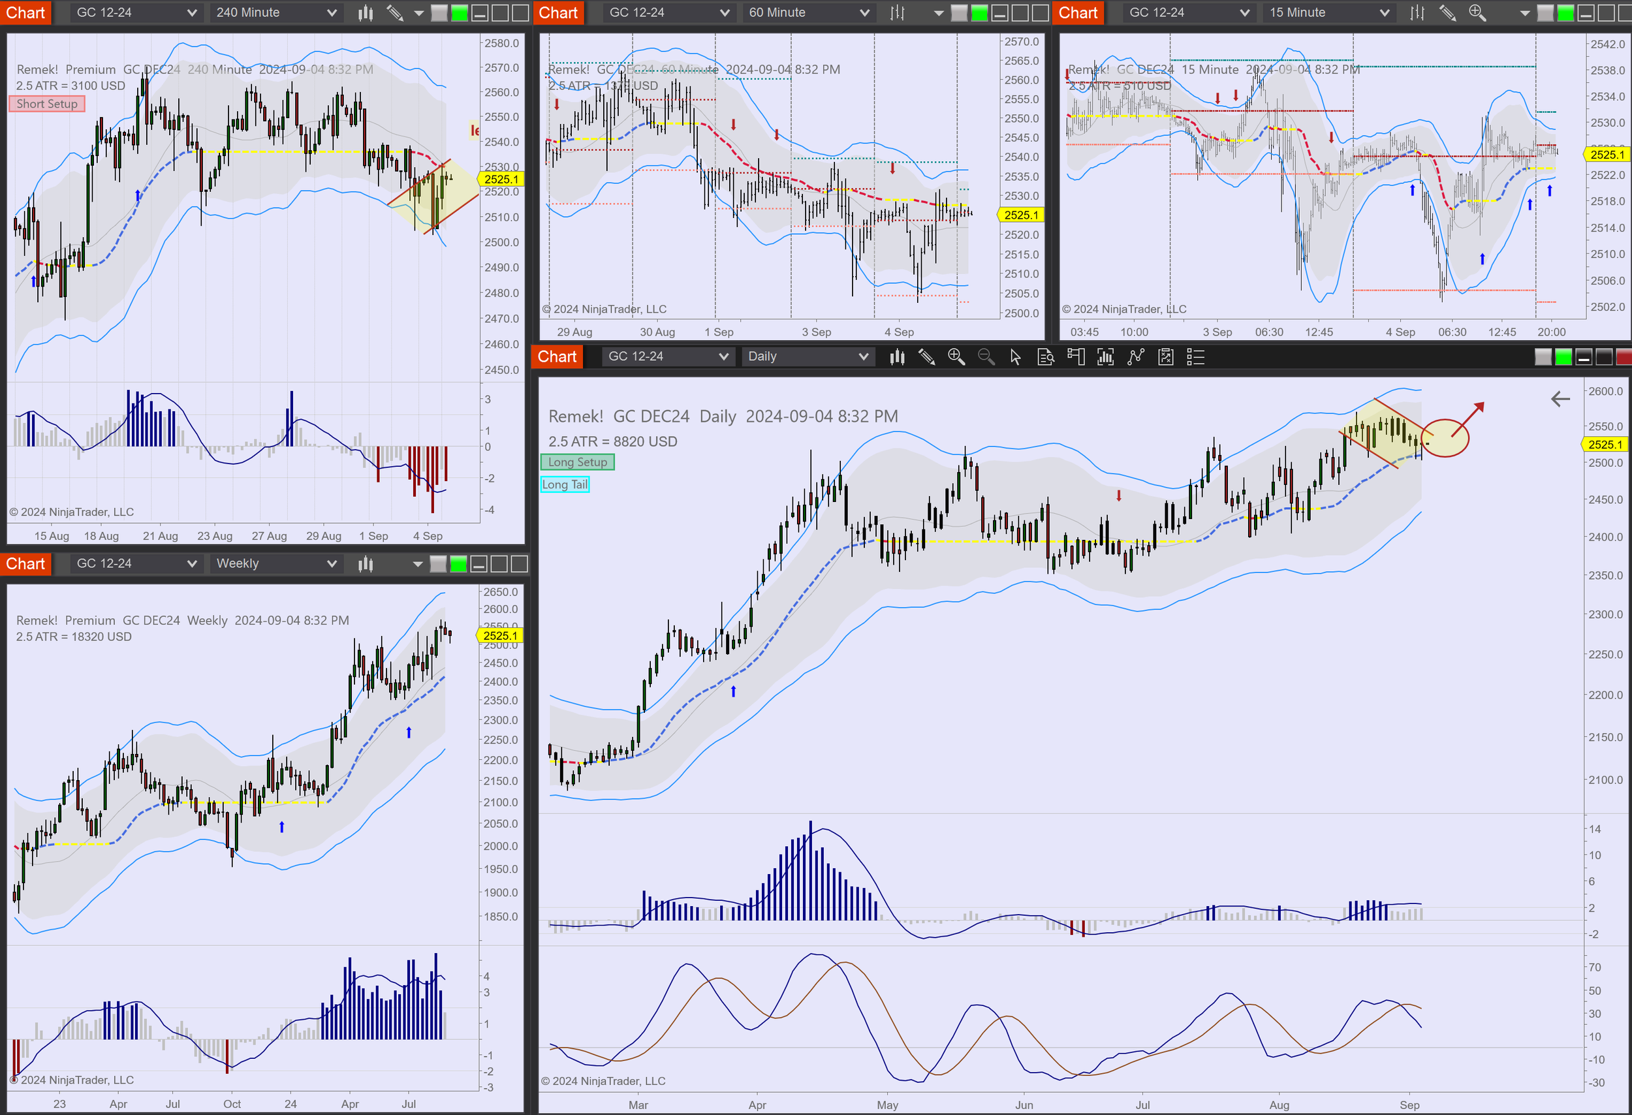Click the Long Setup label on the Daily chart
Viewport: 1632px width, 1115px height.
[577, 462]
